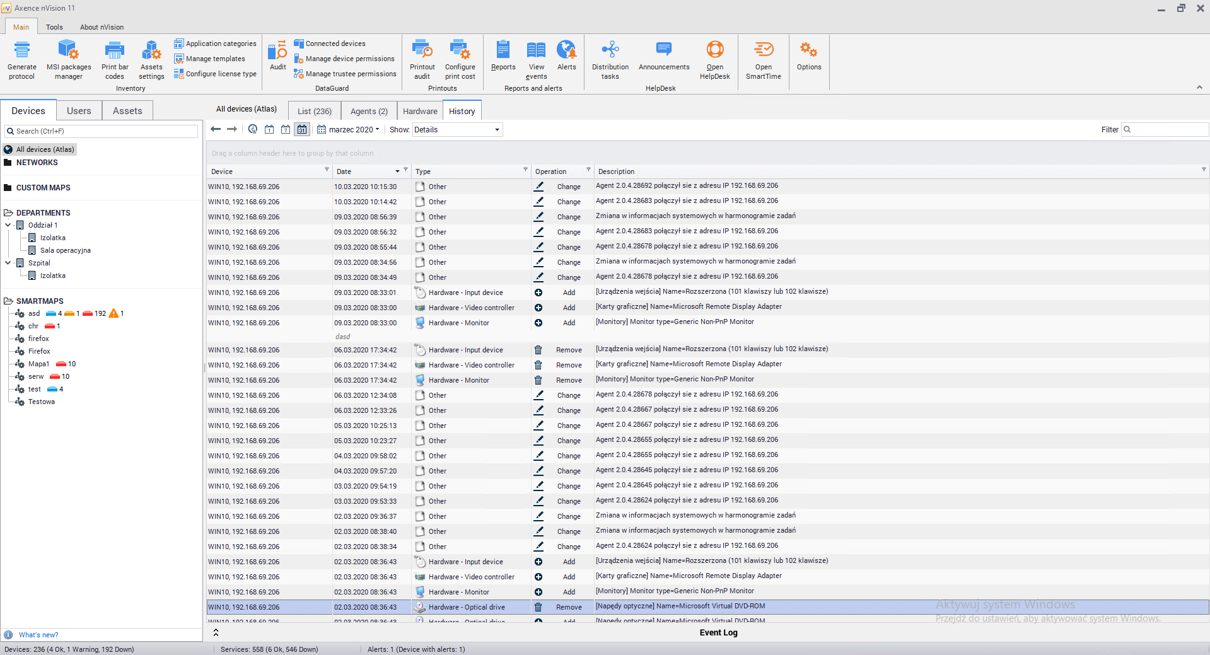Screen dimensions: 1210x655
Task: Toggle the 1-day calendar view
Action: click(269, 129)
